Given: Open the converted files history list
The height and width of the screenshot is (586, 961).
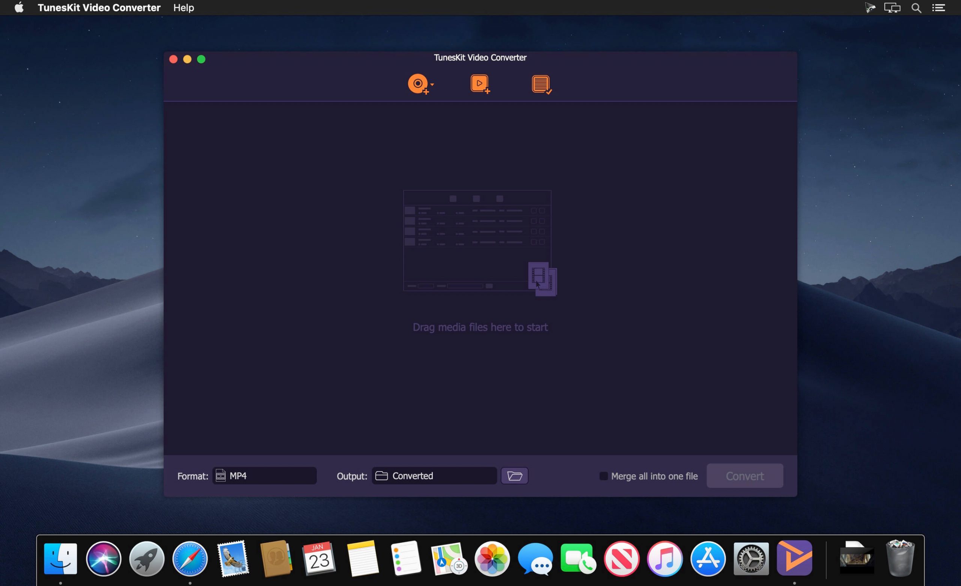Looking at the screenshot, I should [541, 83].
